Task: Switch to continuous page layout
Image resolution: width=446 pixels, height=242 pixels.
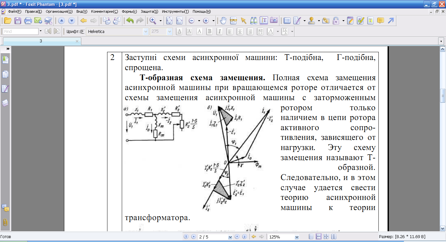Action: click(x=319, y=237)
